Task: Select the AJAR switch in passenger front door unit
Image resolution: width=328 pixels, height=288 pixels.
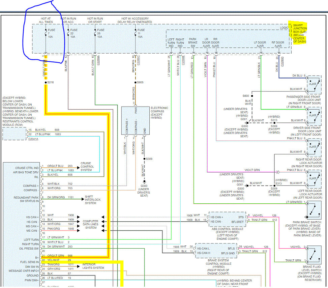Action: [314, 85]
